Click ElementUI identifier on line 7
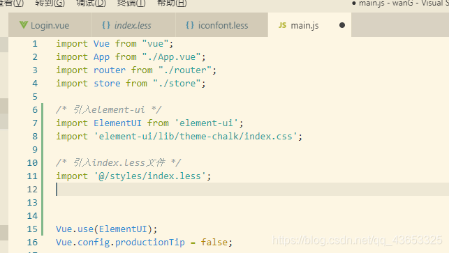This screenshot has height=253, width=449. [117, 123]
